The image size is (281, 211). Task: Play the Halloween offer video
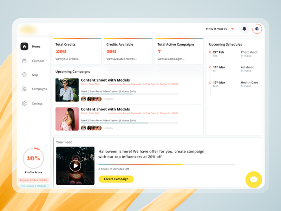[75, 165]
